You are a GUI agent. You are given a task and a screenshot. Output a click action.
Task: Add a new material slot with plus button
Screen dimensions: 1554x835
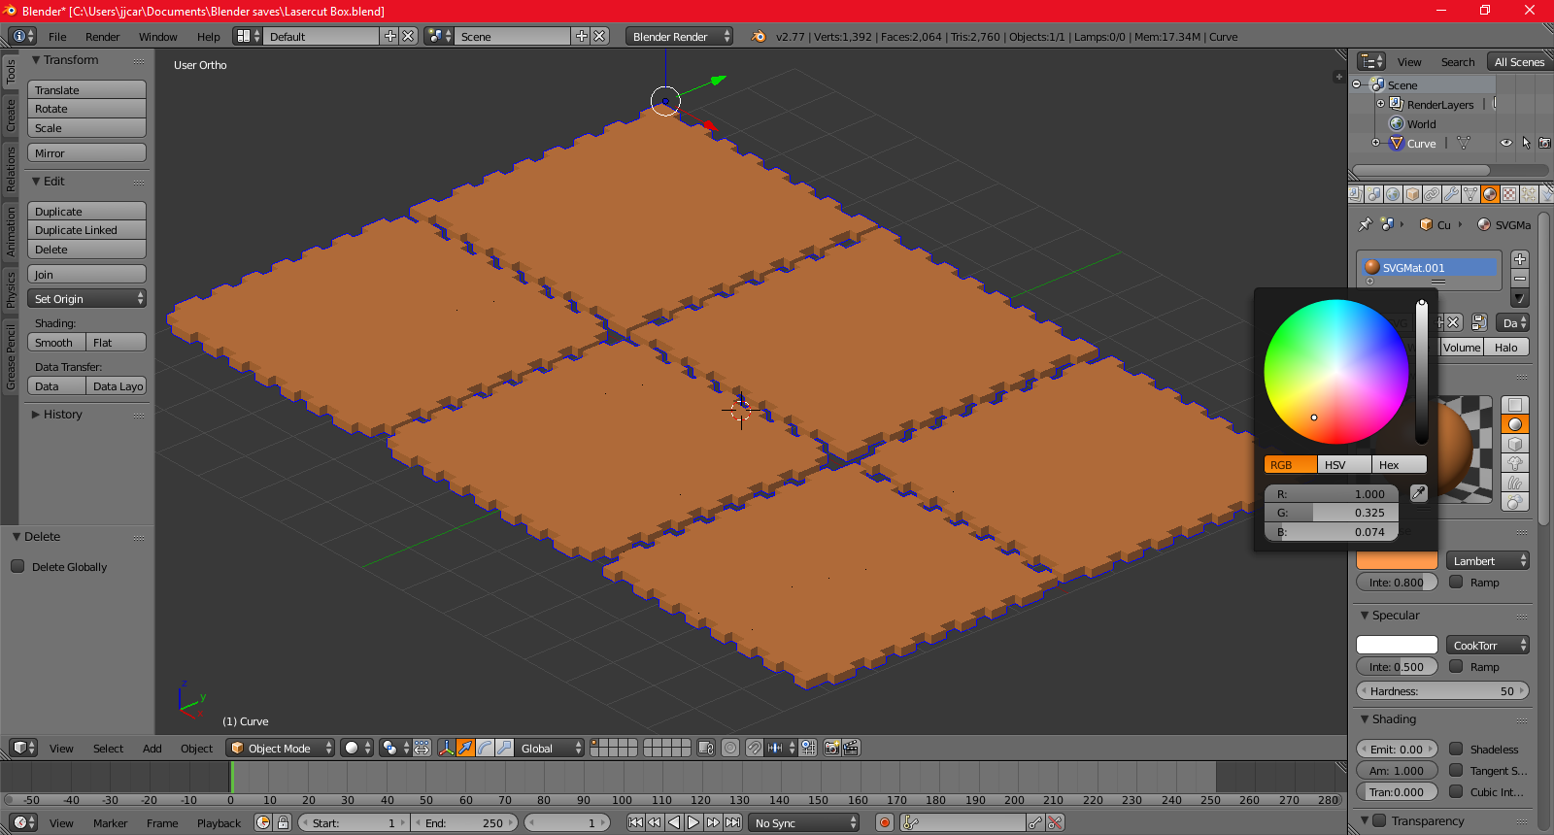[1520, 259]
